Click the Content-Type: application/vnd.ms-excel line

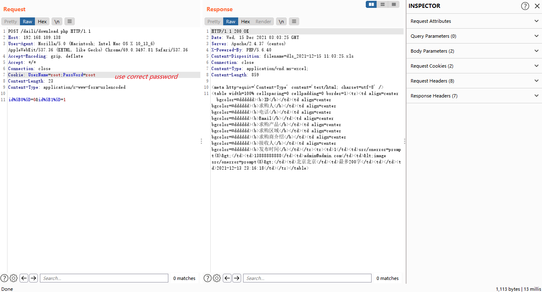(x=260, y=69)
